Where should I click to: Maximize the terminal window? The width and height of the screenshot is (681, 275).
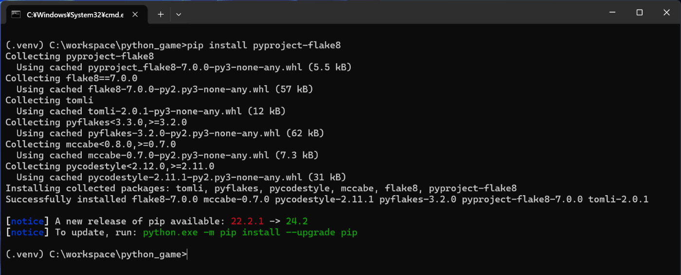point(640,13)
